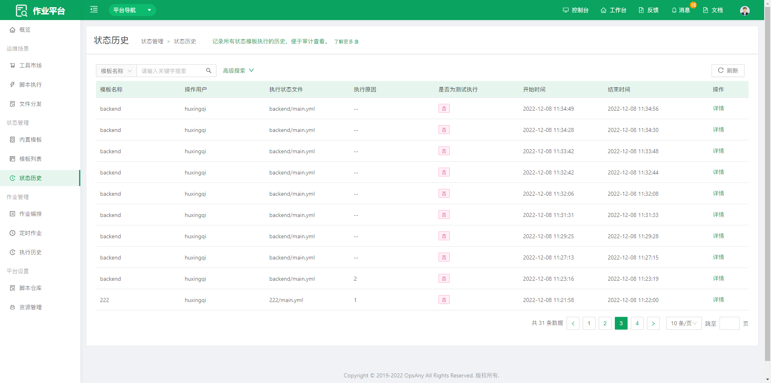The image size is (771, 383).
Task: Click the 刷新 button
Action: [728, 71]
